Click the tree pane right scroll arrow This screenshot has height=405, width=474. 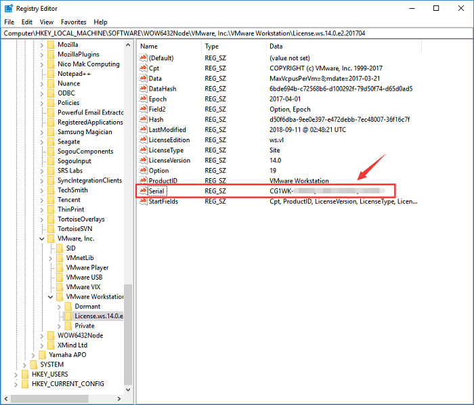point(119,399)
